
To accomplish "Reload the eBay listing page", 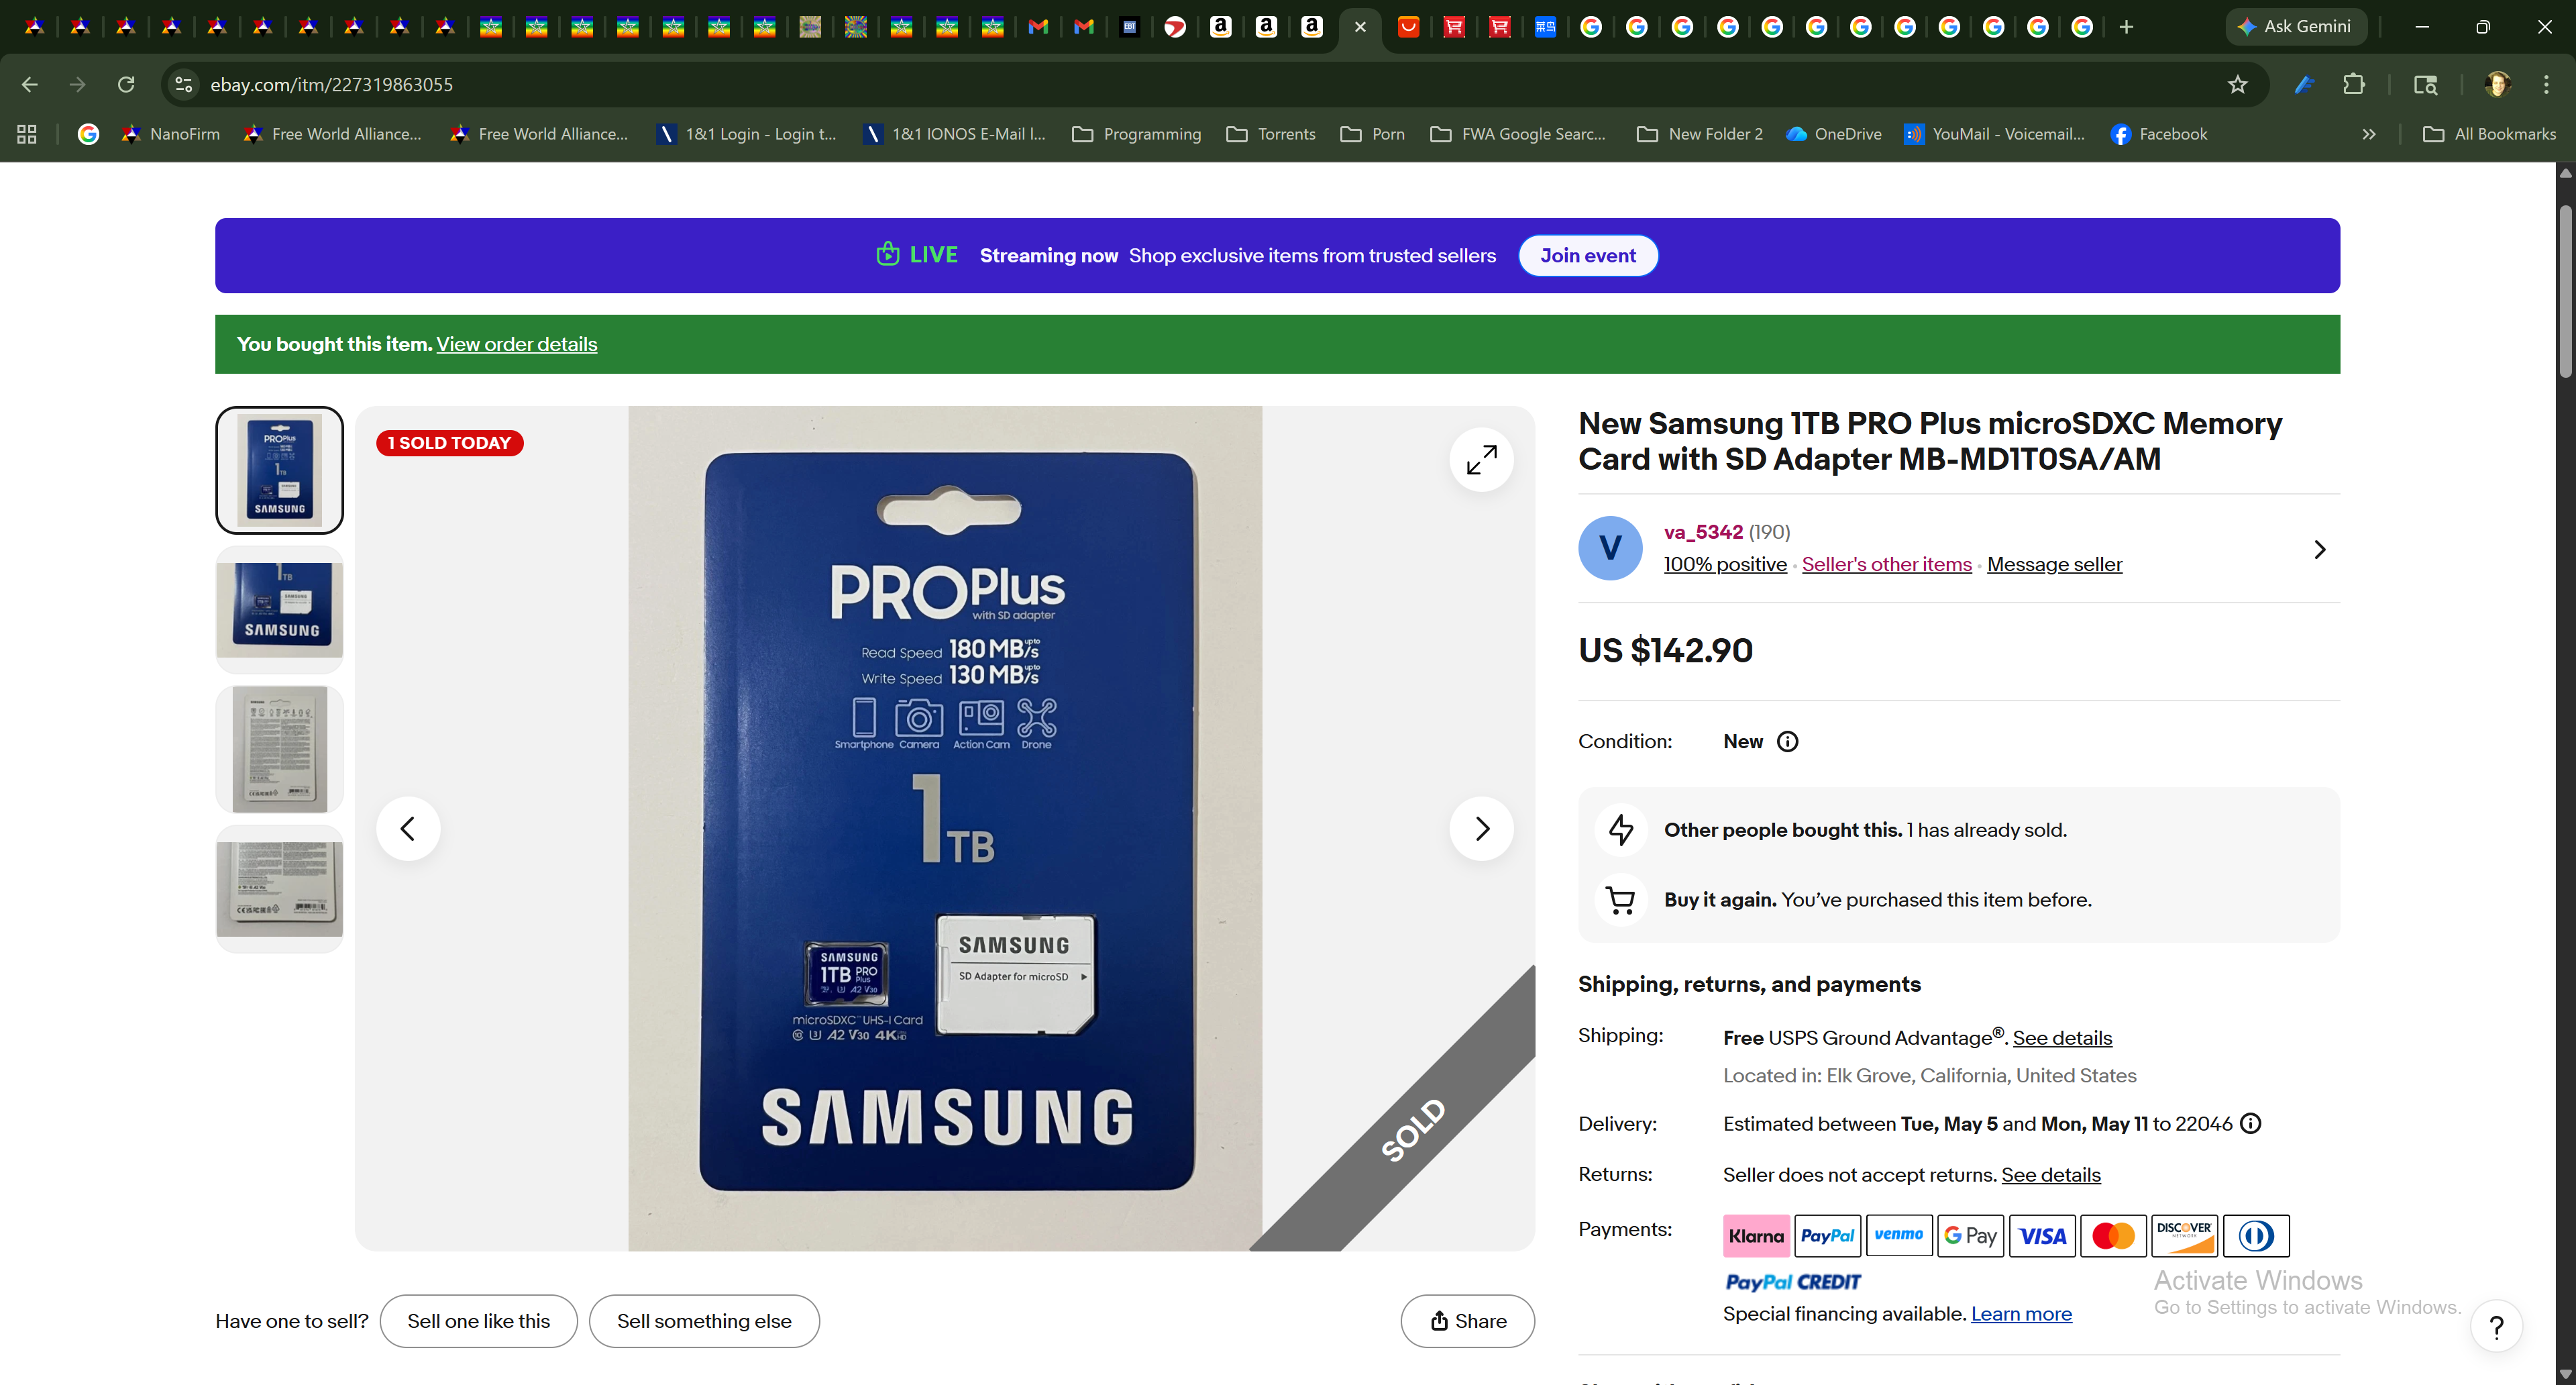I will click(126, 85).
